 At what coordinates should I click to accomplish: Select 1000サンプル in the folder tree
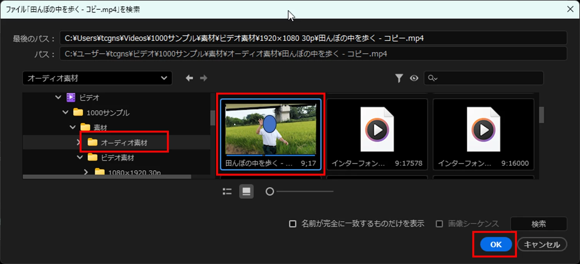108,113
